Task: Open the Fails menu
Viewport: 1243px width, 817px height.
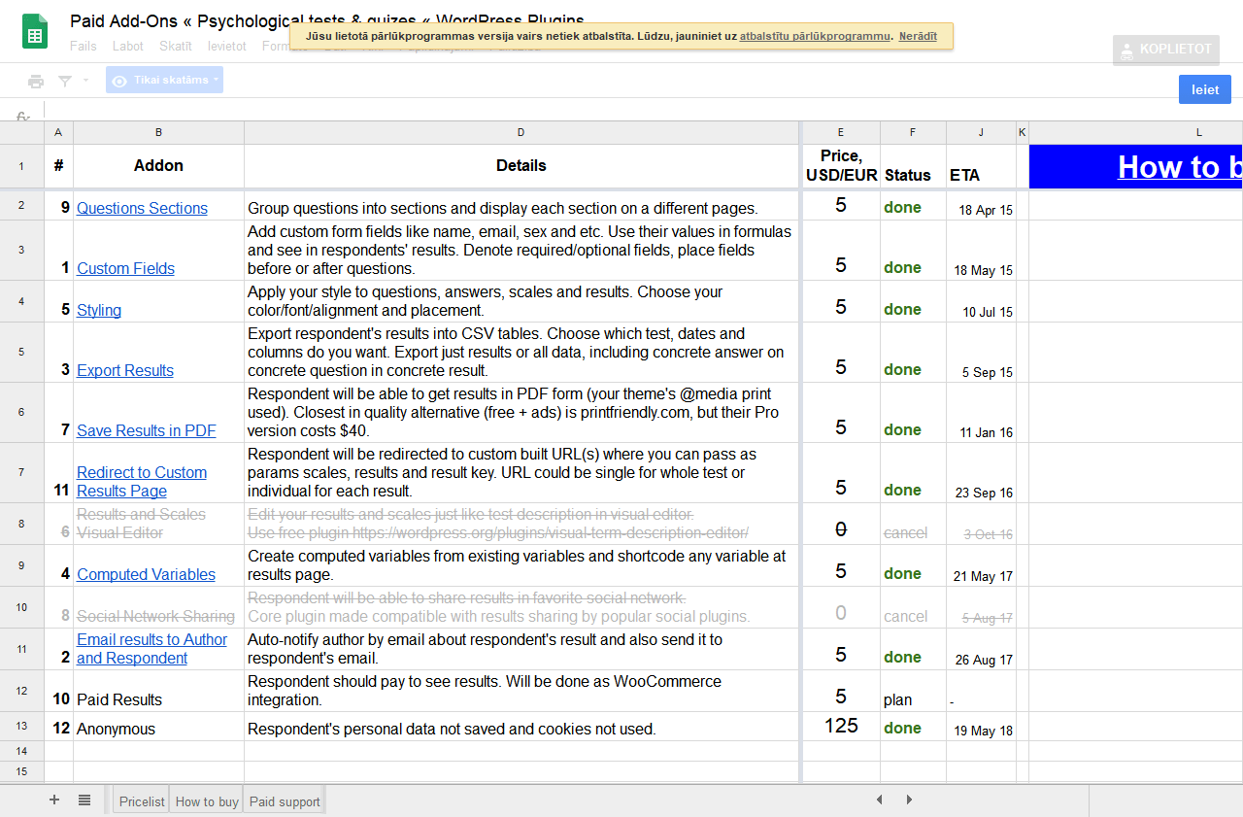Action: (x=84, y=46)
